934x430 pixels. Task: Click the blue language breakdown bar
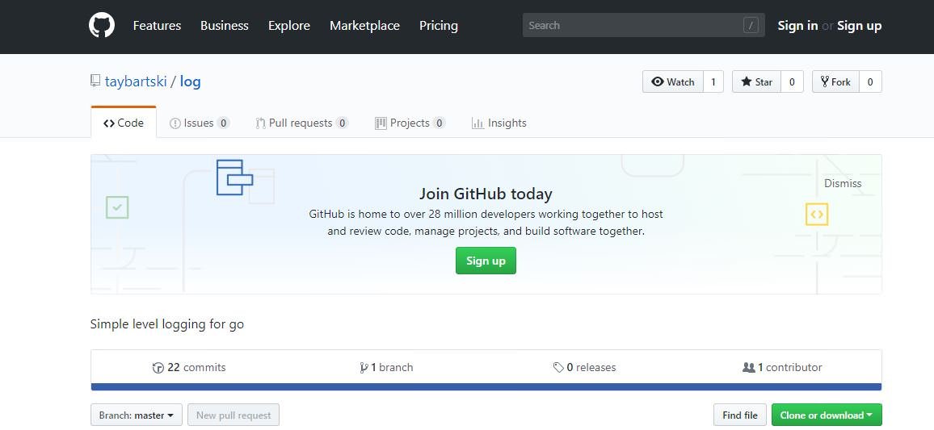pyautogui.click(x=486, y=386)
